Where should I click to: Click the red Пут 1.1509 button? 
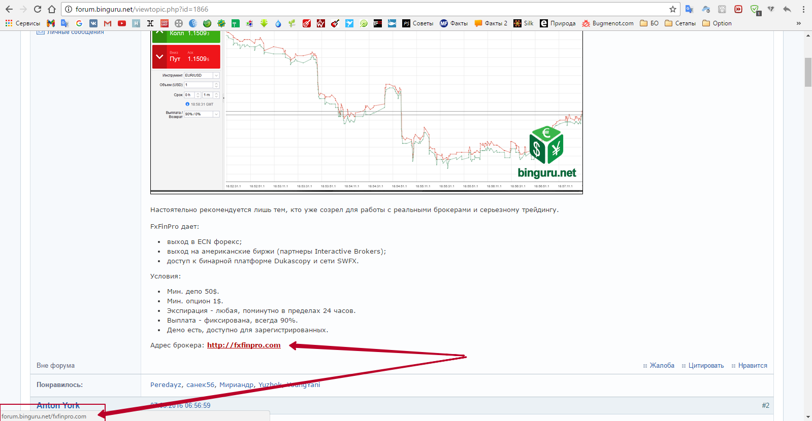186,57
